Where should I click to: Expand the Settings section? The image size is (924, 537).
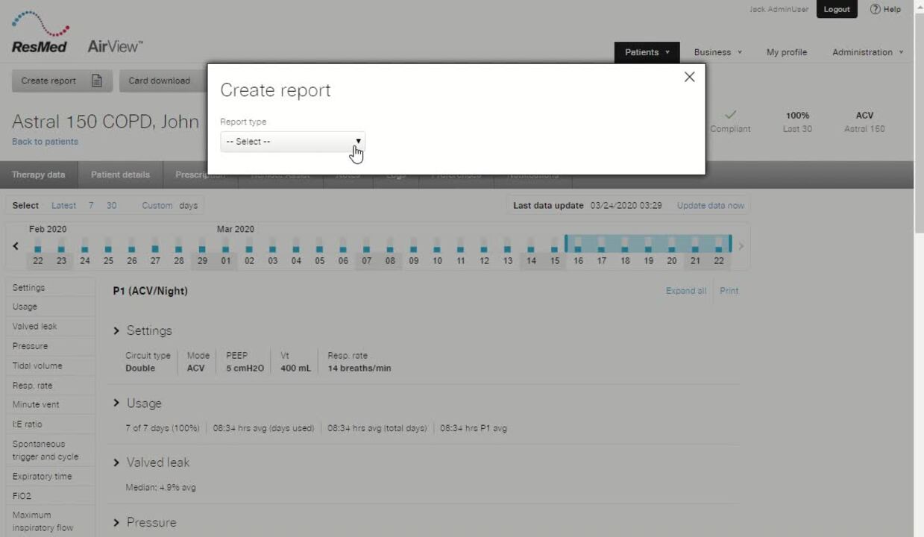click(x=116, y=330)
